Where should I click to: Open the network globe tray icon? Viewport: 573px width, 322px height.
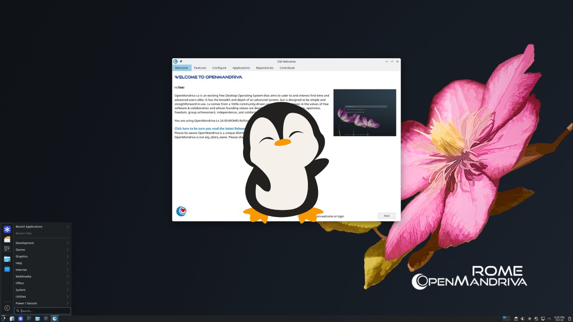click(536, 319)
